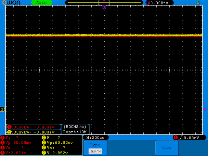Click the rising edge trigger slope icon
This screenshot has width=208, height=156.
point(181,138)
